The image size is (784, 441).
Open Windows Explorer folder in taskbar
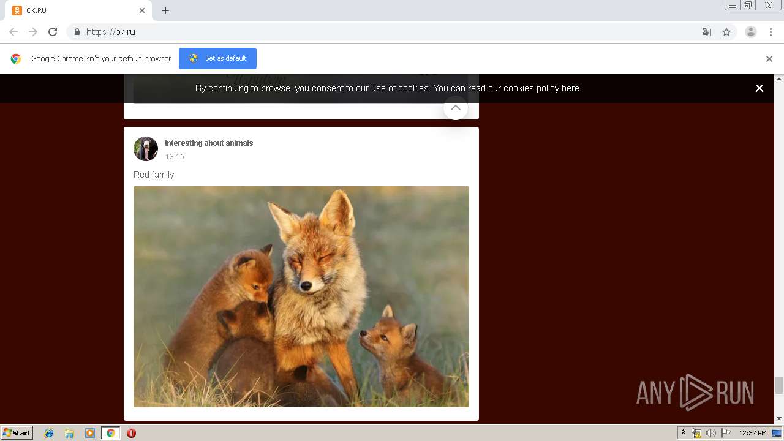(69, 433)
